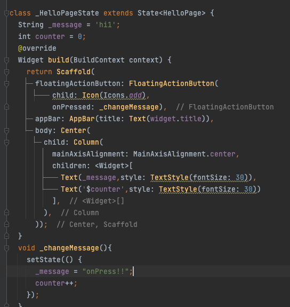Click the // FloatingActionButton closing hint

[225, 107]
